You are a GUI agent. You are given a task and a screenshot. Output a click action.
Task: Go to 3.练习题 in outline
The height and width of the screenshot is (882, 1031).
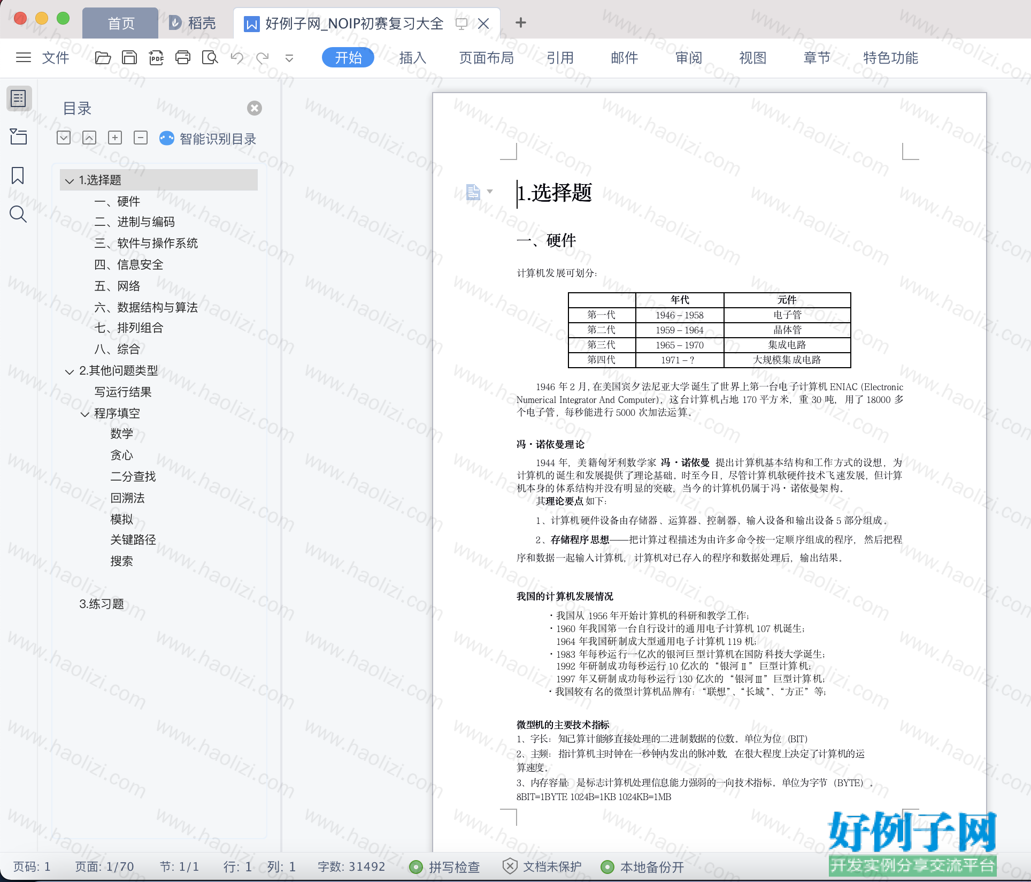point(102,604)
